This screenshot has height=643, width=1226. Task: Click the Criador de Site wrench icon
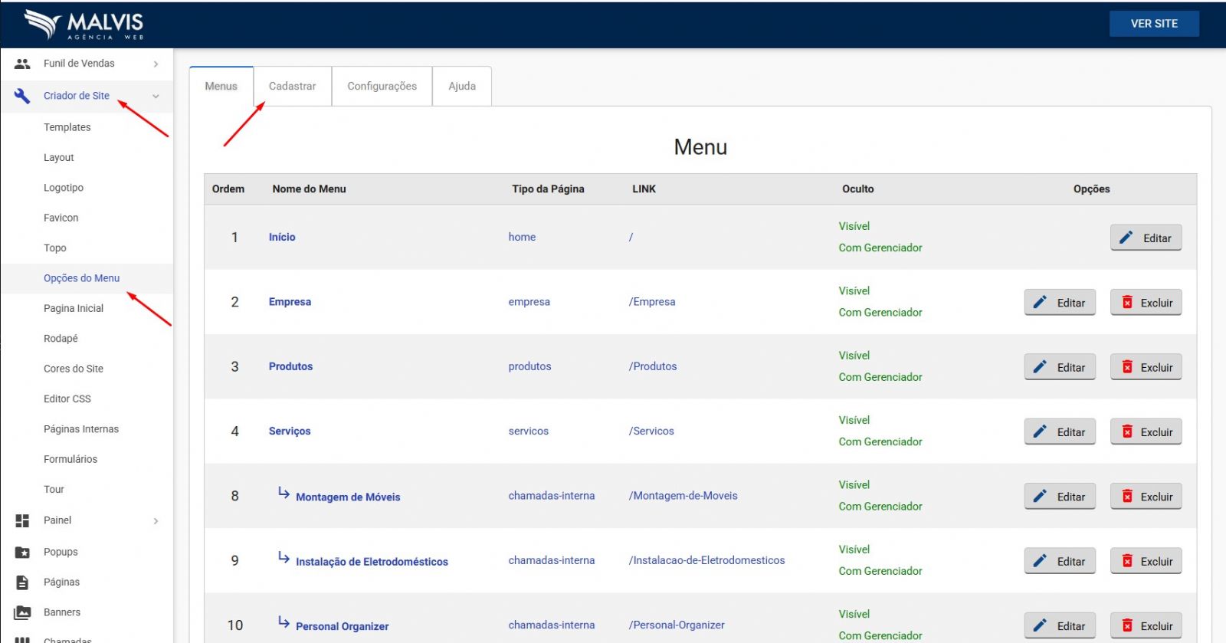click(22, 96)
